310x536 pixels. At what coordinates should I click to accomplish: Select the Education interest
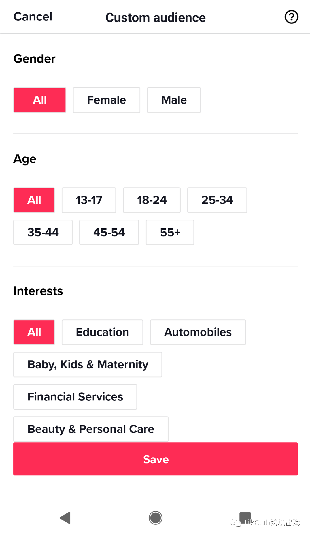[x=102, y=332]
